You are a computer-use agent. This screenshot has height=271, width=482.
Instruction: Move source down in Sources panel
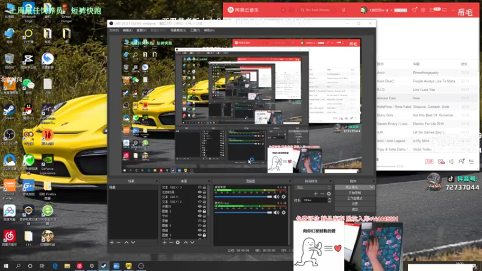[192, 243]
